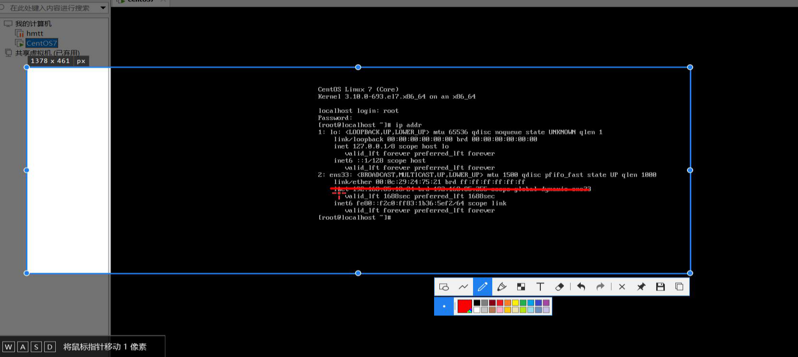Viewport: 798px width, 357px height.
Task: Pick the pale blue color swatch
Action: point(531,310)
